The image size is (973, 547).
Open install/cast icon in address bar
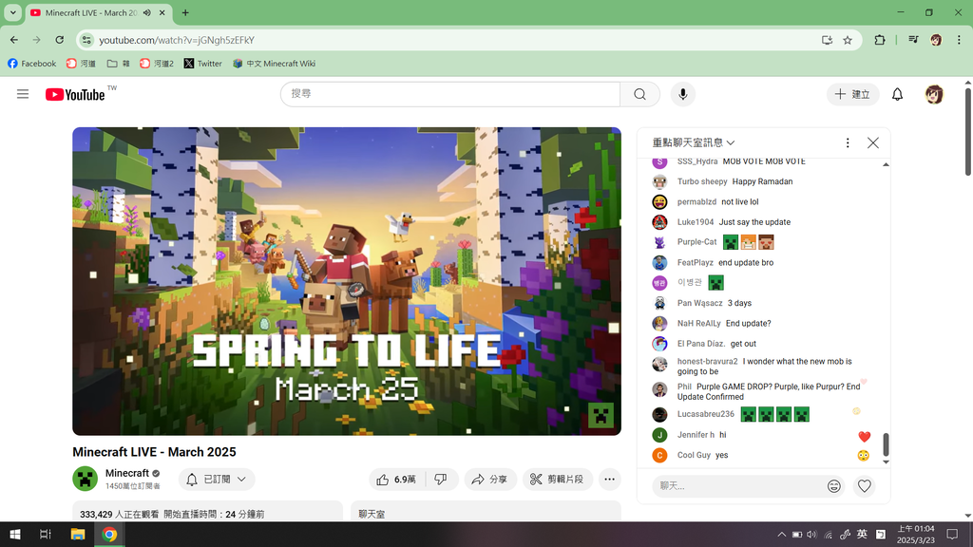pyautogui.click(x=828, y=40)
